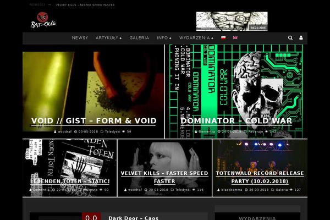Click the Wydarzenia sidebar heading
This screenshot has width=330, height=220.
257,218
